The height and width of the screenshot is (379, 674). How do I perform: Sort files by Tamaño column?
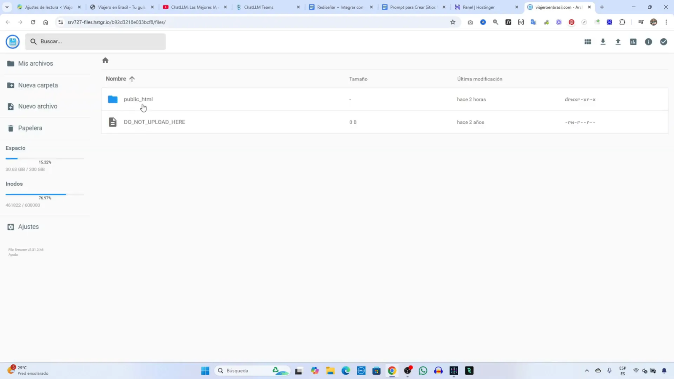pos(358,79)
